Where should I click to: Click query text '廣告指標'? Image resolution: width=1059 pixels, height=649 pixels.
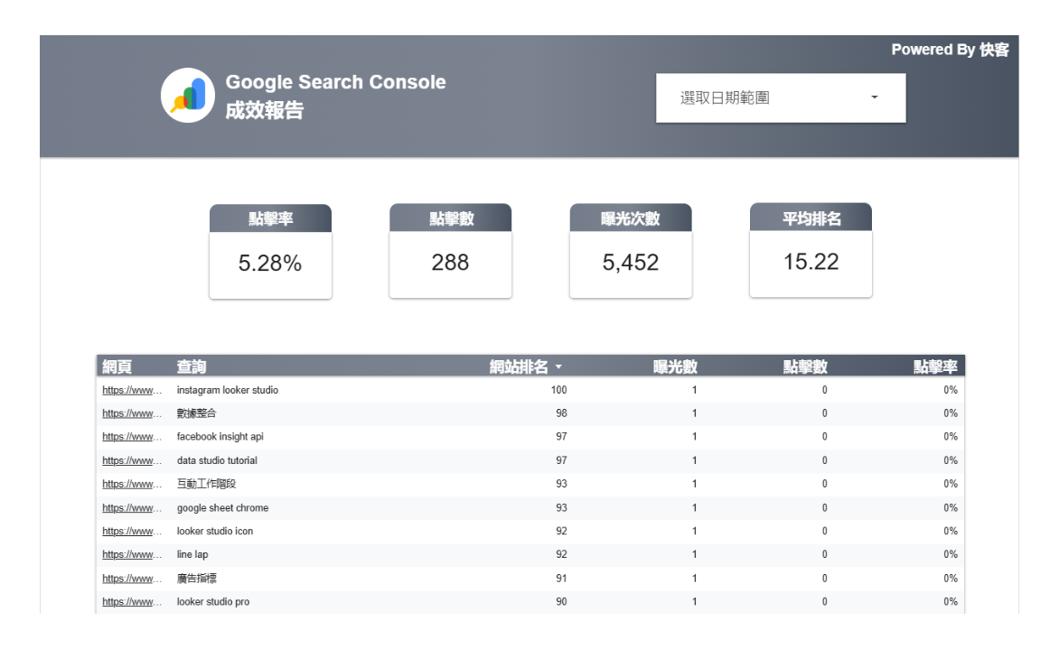[x=197, y=579]
